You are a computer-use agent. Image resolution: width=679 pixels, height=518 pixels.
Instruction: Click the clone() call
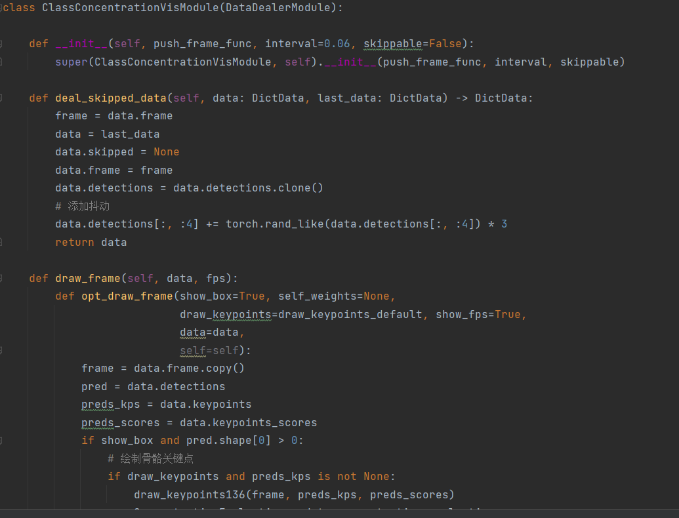click(x=300, y=188)
